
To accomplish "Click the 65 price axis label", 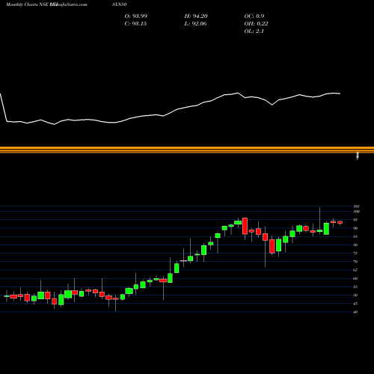I will point(355,270).
